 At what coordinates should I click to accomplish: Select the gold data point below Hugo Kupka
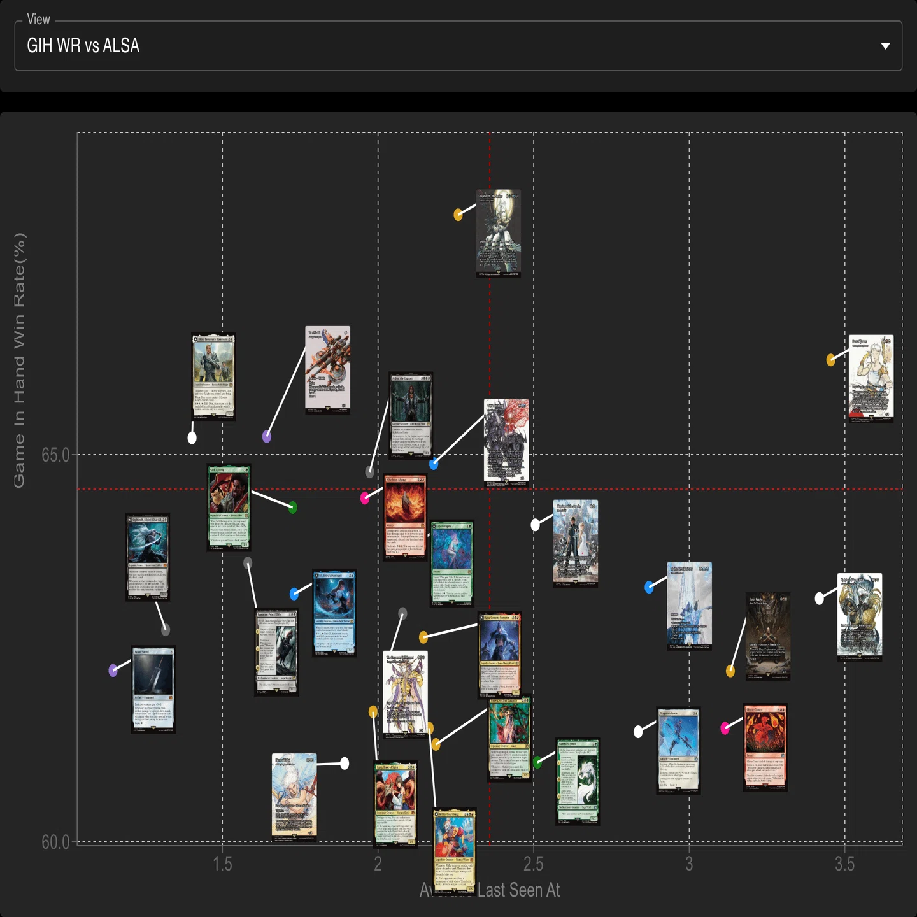coord(730,671)
